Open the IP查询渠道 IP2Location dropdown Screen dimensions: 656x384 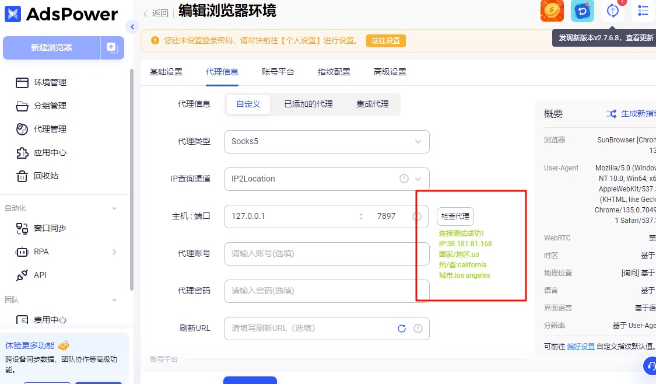(327, 179)
